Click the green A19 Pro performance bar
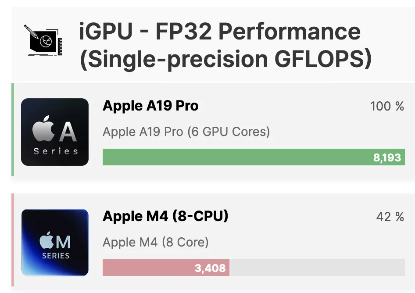415x293 pixels. click(x=237, y=157)
